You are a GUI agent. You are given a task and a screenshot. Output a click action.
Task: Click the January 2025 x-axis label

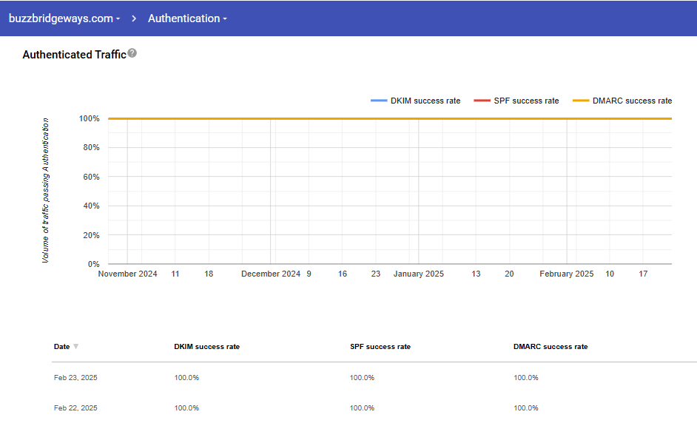coord(418,274)
